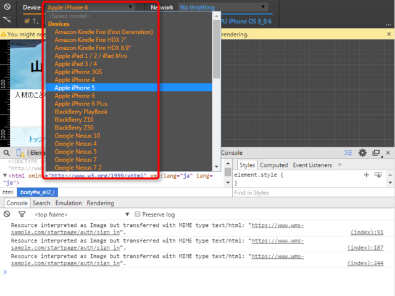Select Google Nexus 10
395x296 pixels.
129,136
